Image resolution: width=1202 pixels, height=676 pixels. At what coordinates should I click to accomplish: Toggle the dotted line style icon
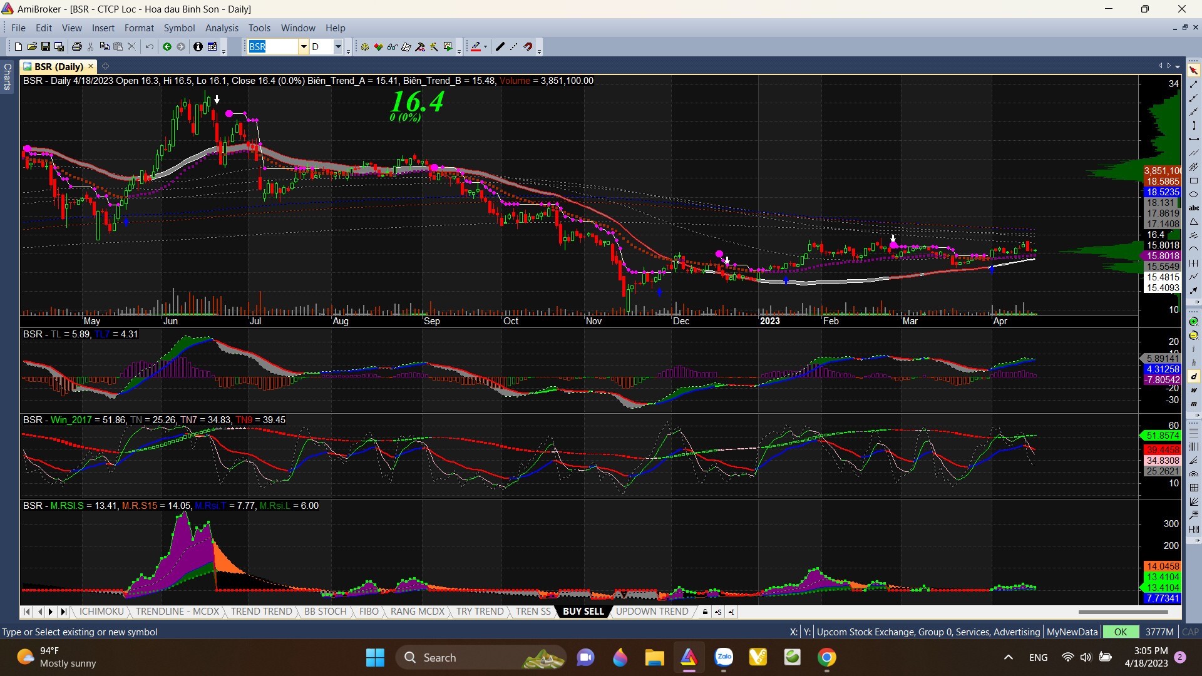click(x=514, y=47)
